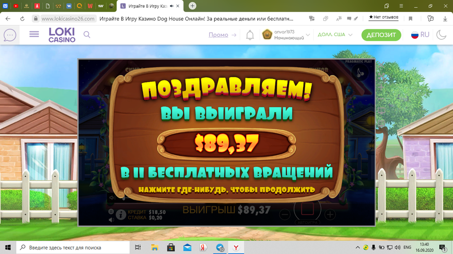This screenshot has width=453, height=254.
Task: Open the red letter A pinned tab
Action: click(37, 6)
